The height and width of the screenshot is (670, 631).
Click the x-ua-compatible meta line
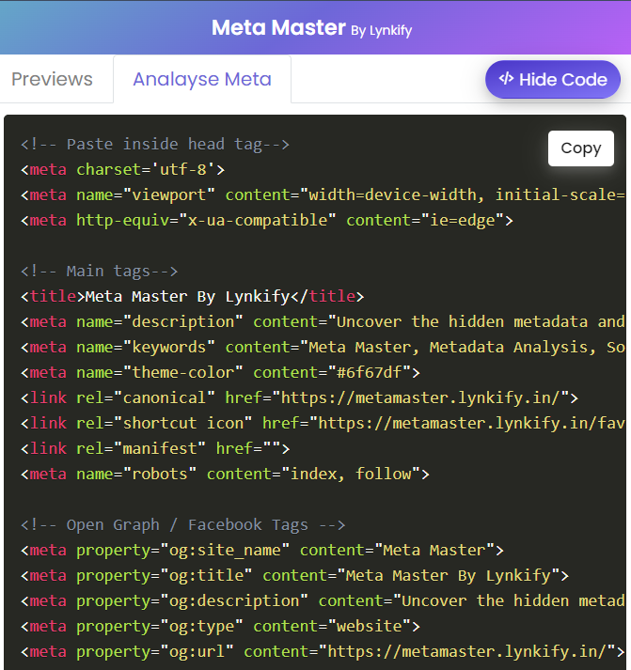266,220
